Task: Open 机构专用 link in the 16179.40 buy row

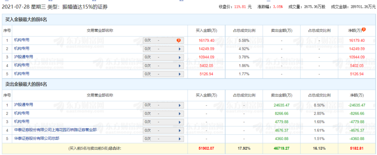Action: [22, 40]
